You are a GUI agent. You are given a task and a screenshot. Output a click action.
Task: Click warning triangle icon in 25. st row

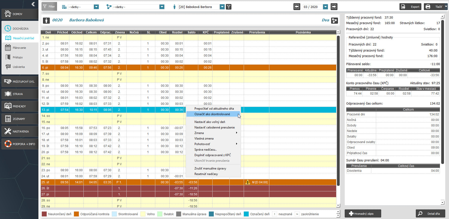(247, 182)
